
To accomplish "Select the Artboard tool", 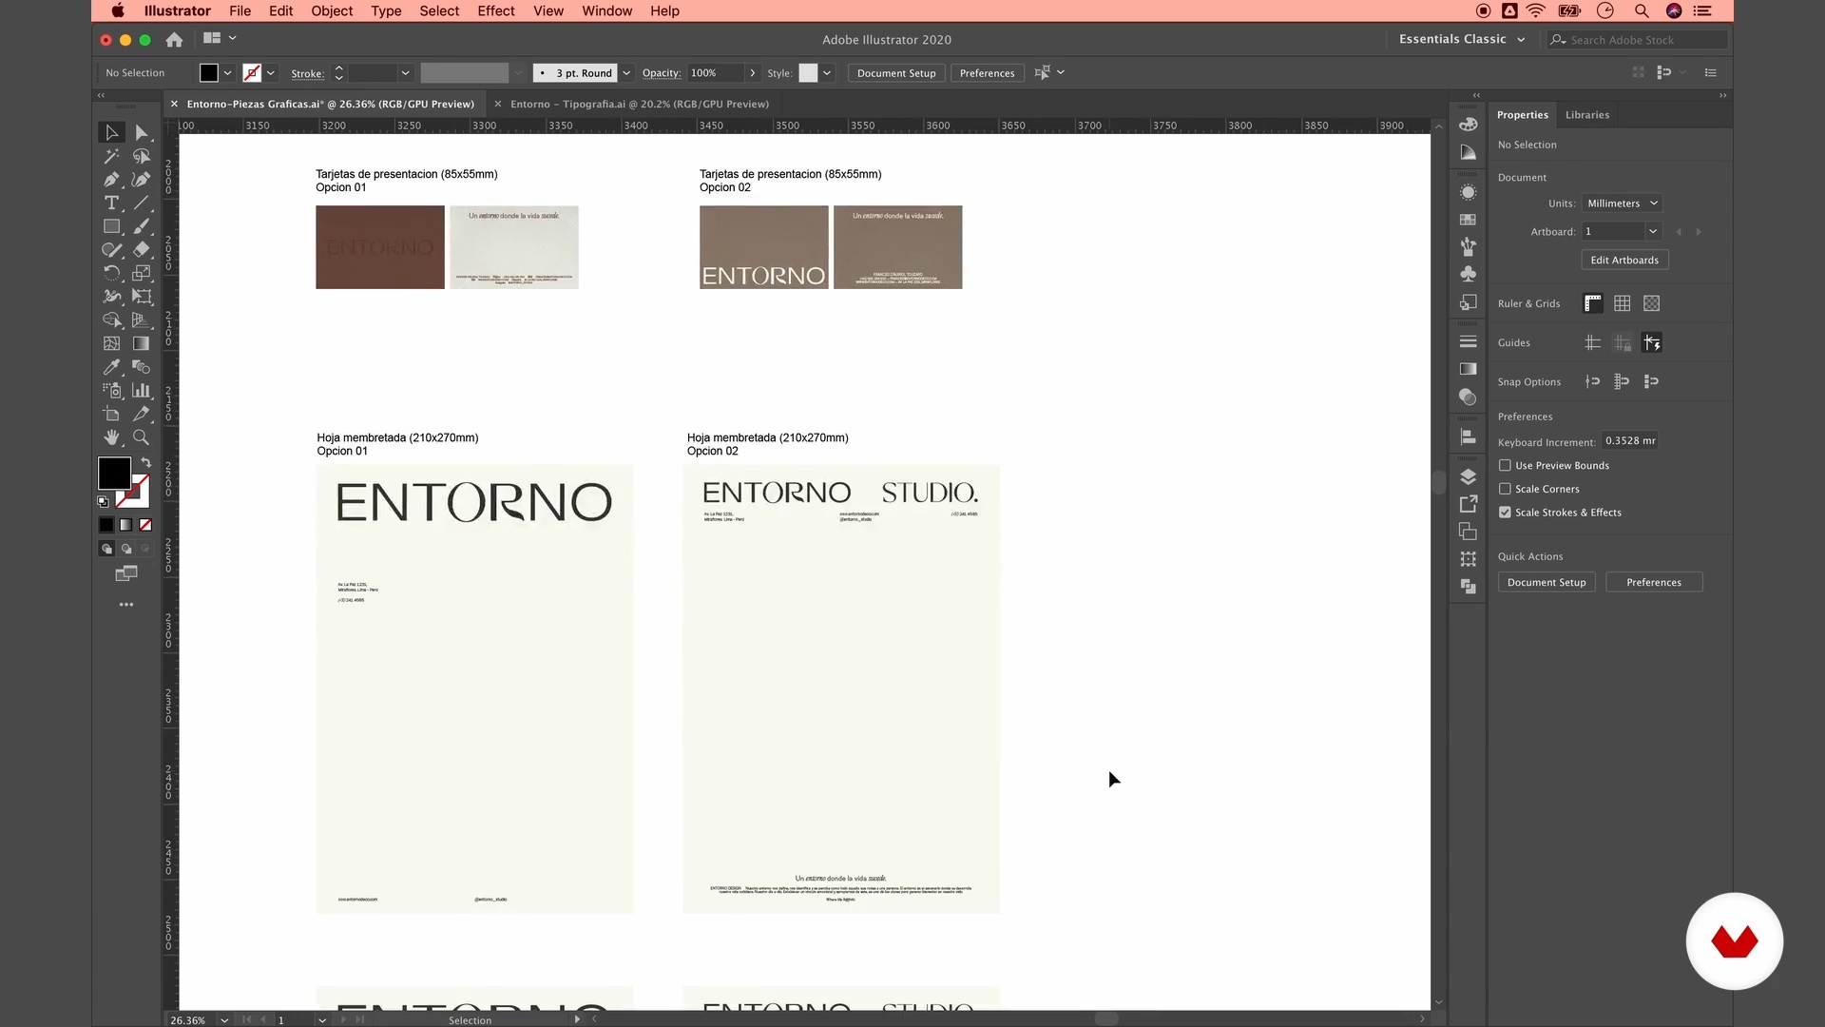I will tap(111, 414).
